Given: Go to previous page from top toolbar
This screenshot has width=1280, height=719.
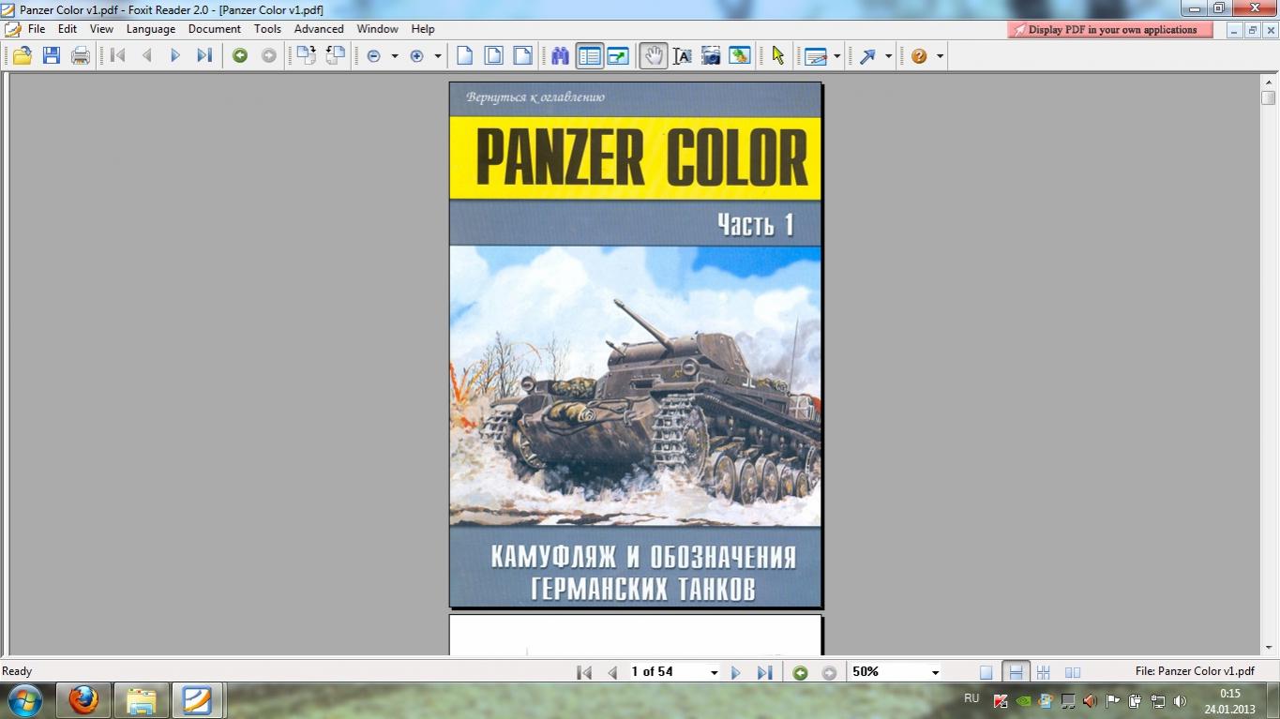Looking at the screenshot, I should click(x=146, y=56).
